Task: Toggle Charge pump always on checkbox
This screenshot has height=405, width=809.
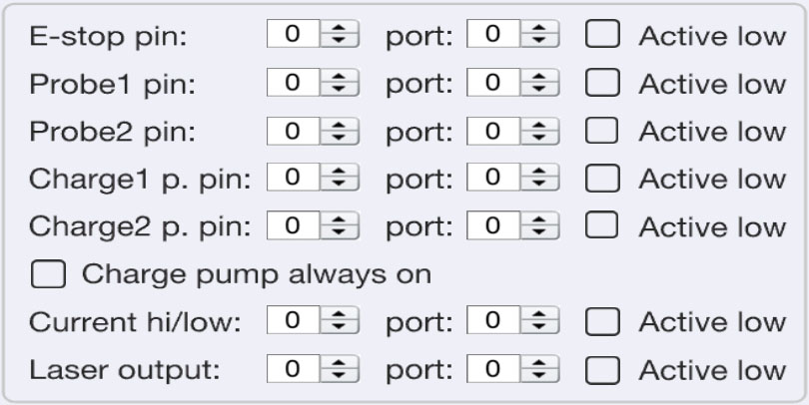Action: coord(47,274)
